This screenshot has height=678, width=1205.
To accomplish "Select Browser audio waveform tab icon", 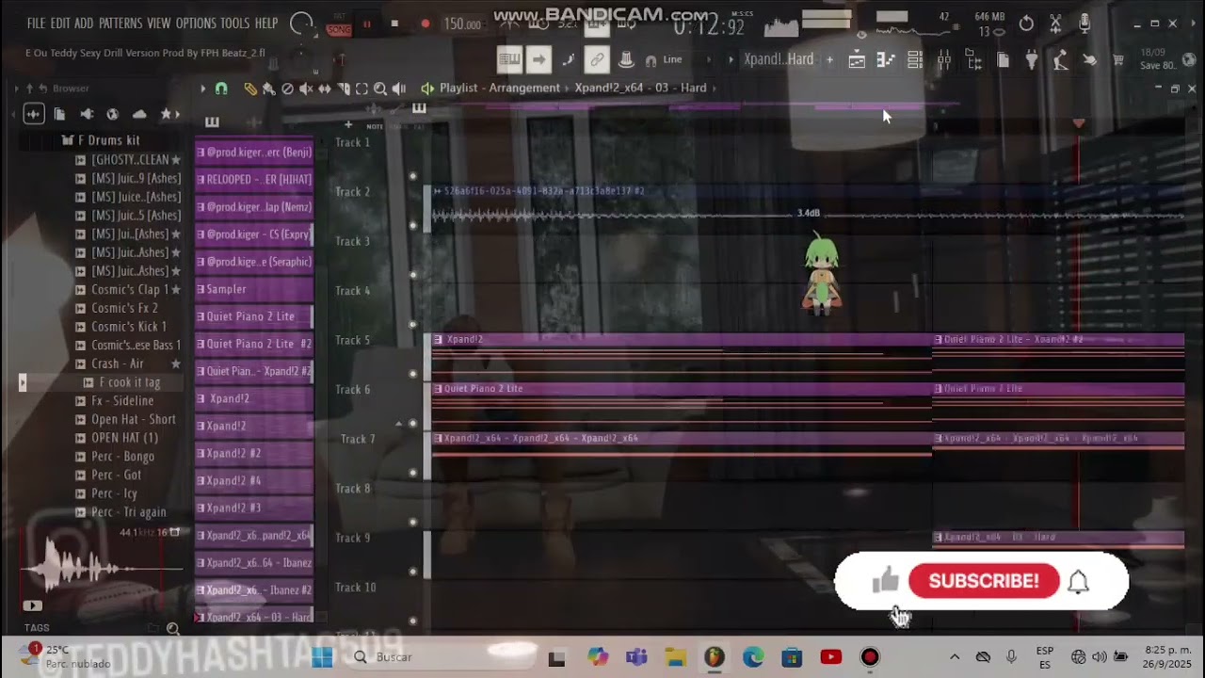I will coord(33,114).
